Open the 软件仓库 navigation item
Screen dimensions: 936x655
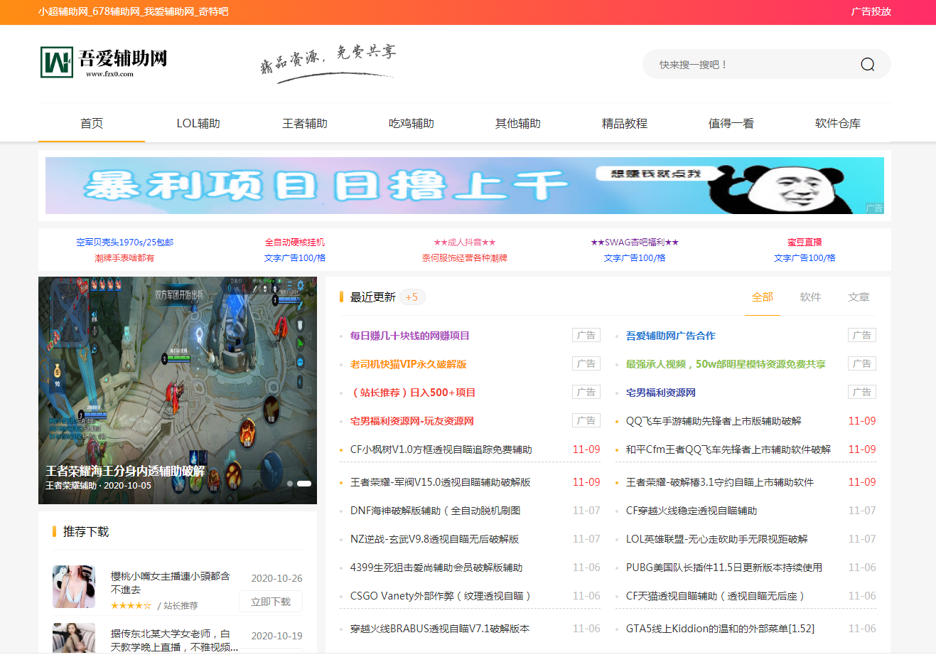coord(837,124)
